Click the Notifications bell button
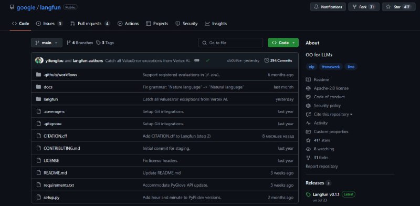The width and height of the screenshot is (420, 206). point(328,7)
